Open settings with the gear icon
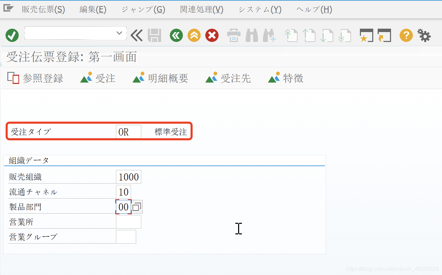The image size is (442, 275). (424, 35)
